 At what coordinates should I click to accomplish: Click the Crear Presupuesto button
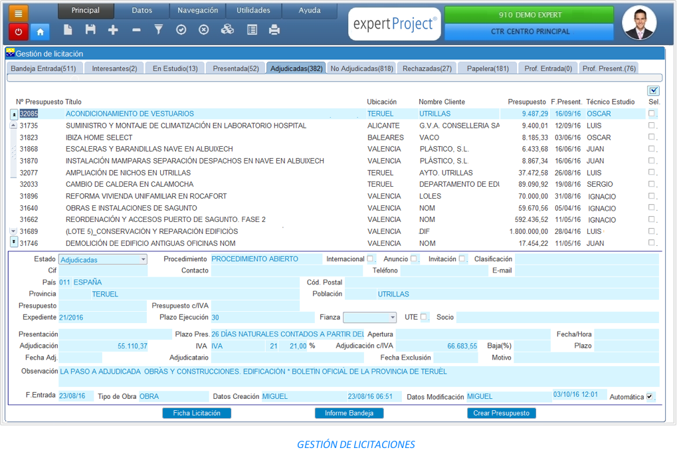coord(502,413)
